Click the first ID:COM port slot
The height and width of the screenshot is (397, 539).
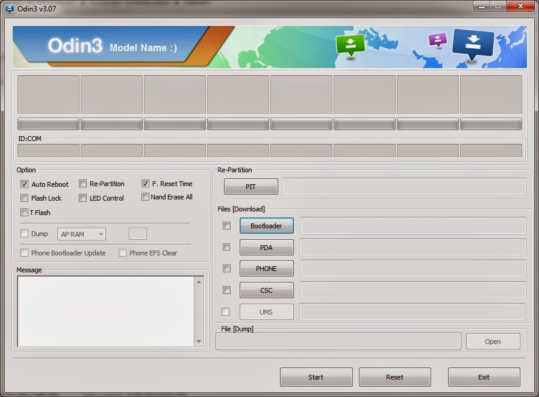pyautogui.click(x=48, y=151)
